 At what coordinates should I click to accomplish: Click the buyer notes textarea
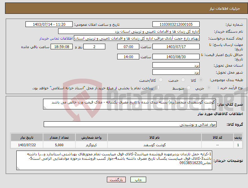pos(114,160)
